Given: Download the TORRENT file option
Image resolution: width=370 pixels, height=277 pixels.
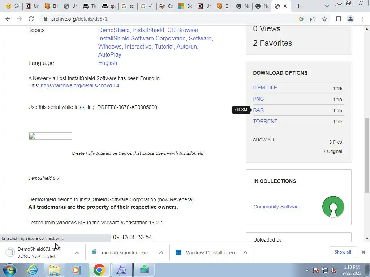Looking at the screenshot, I should click(x=265, y=121).
